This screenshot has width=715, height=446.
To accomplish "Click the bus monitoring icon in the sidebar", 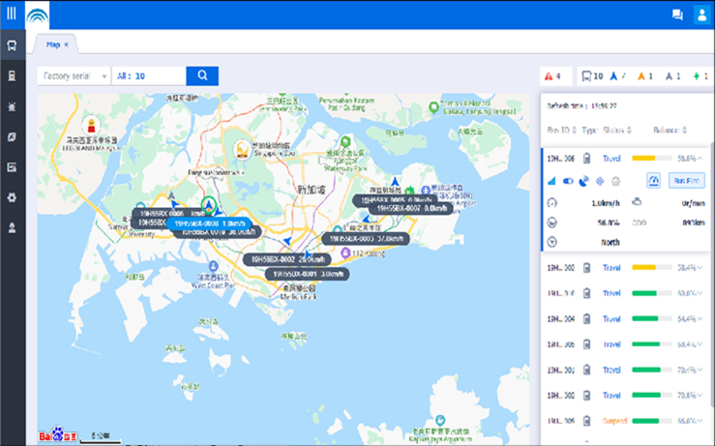I will click(x=12, y=45).
